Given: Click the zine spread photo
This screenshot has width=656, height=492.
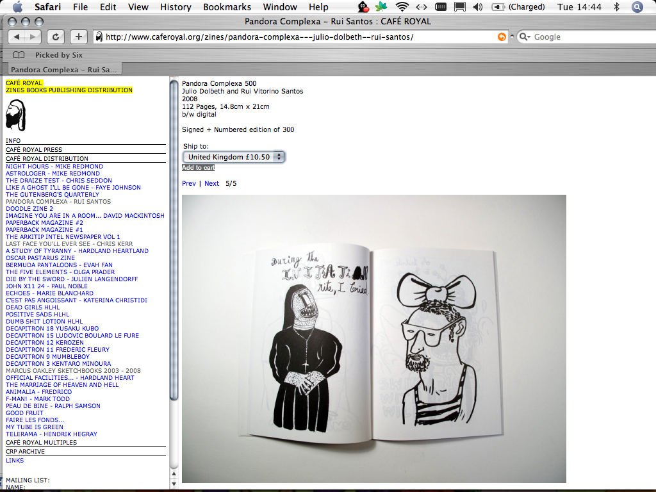Looking at the screenshot, I should pos(374,338).
